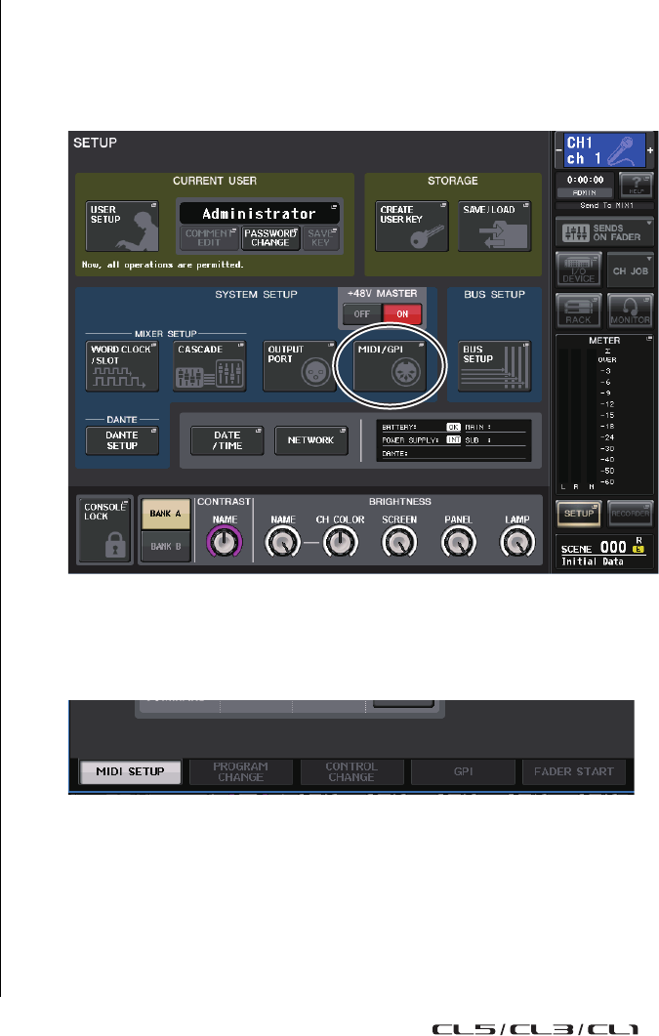This screenshot has height=1036, width=659.
Task: Turn +48V MASTER on
Action: click(x=402, y=314)
